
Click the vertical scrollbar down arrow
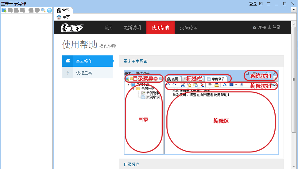pos(294,167)
